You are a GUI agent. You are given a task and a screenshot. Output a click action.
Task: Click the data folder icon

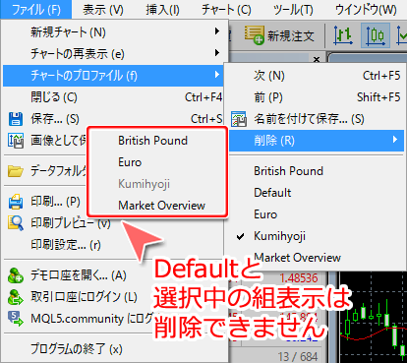point(16,171)
